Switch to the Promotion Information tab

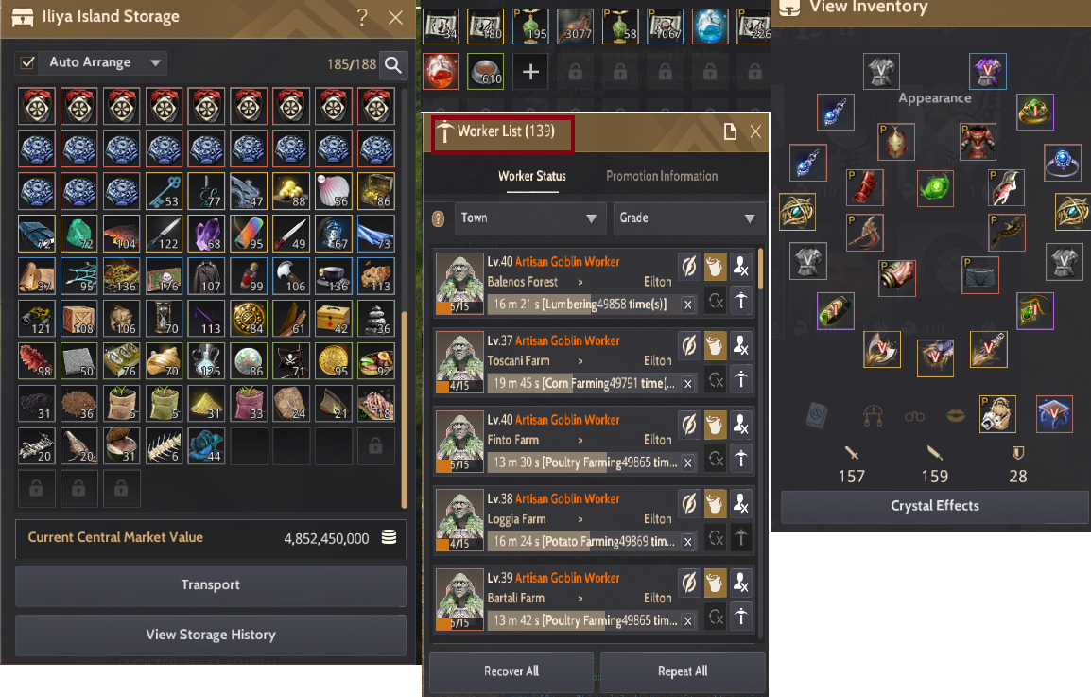pos(662,176)
